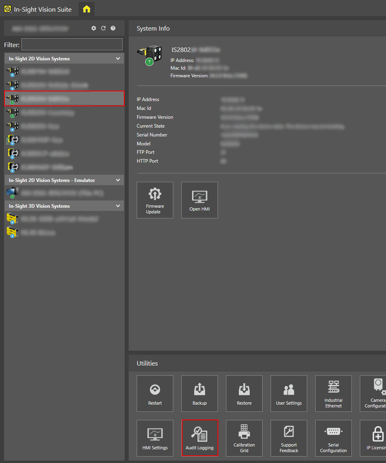This screenshot has width=386, height=463.
Task: Click the device list settings gear
Action: (x=94, y=28)
